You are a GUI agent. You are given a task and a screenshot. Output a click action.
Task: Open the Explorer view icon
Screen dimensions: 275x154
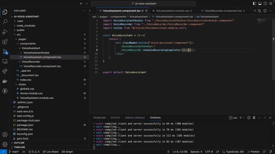tap(5, 12)
